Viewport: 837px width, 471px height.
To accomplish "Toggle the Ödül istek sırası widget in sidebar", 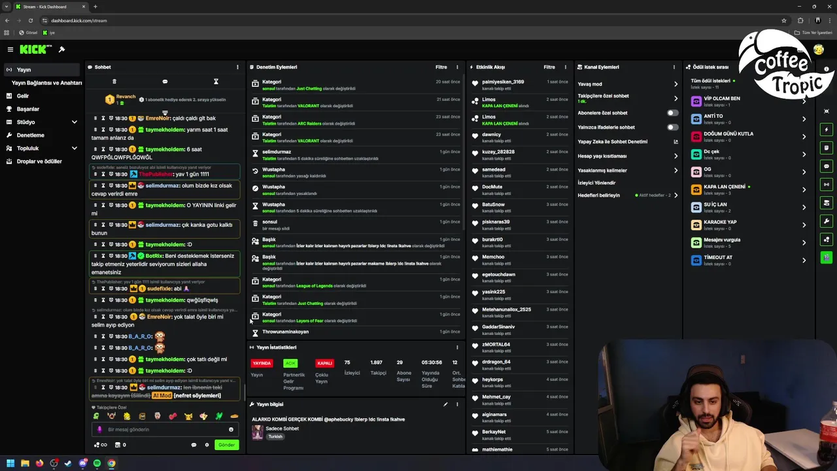I will (x=827, y=239).
